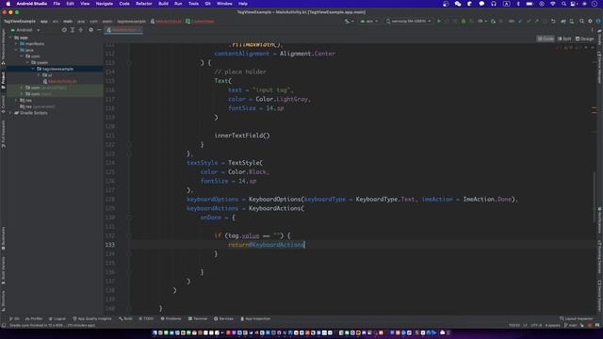Click the build hammer icon in toolbar

[348, 21]
